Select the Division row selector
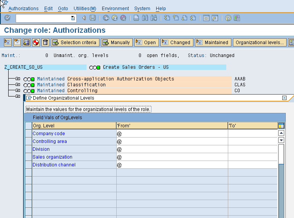This screenshot has width=294, height=218. [x=29, y=149]
